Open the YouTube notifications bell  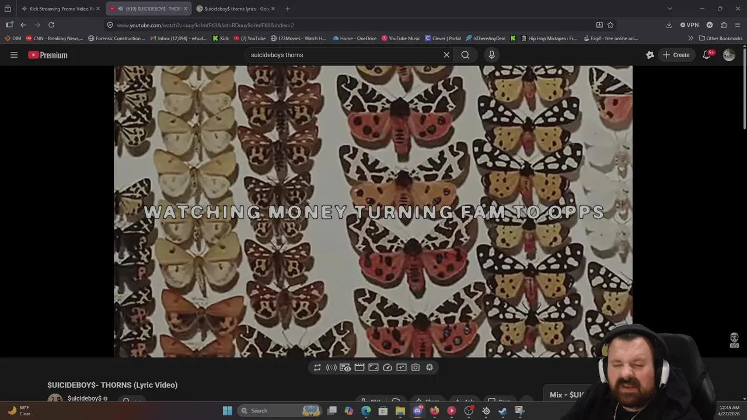[707, 55]
